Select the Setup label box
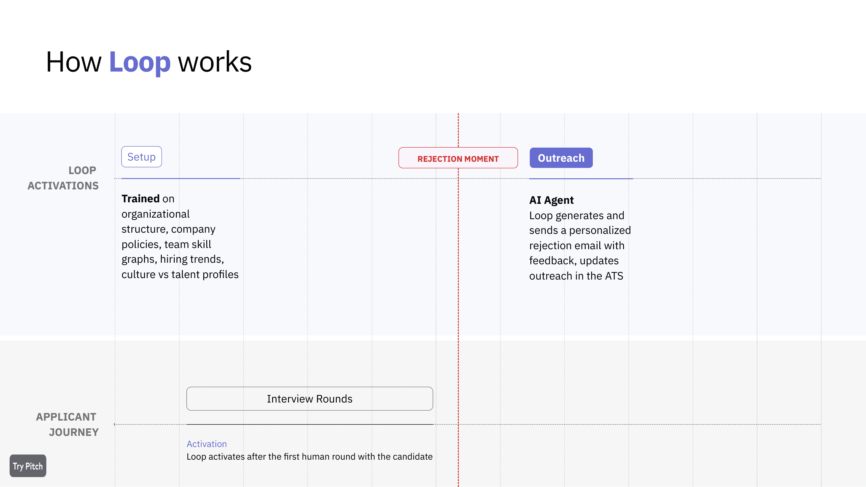 (x=142, y=157)
